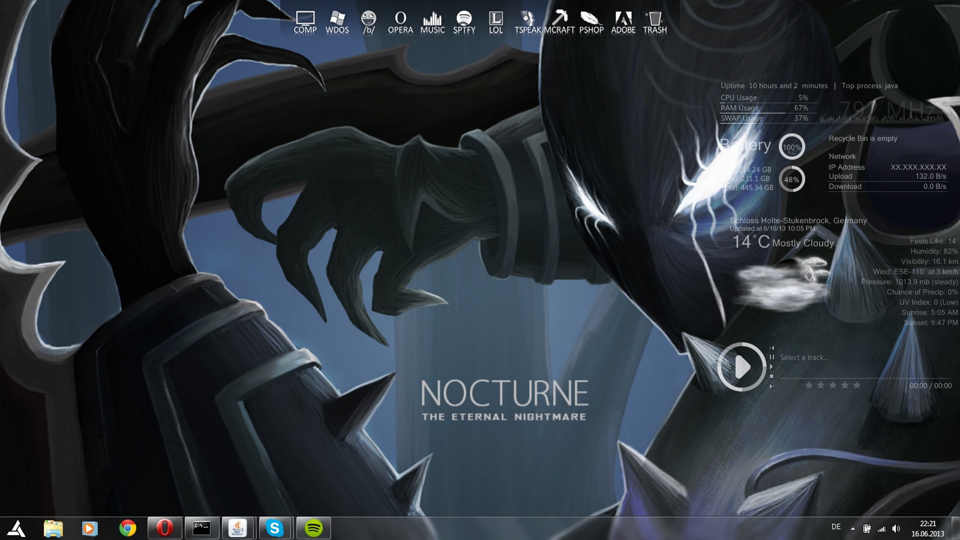Image resolution: width=960 pixels, height=540 pixels.
Task: Expand the hidden system tray icons arrow
Action: 853,529
